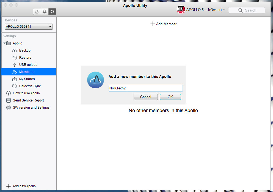This screenshot has height=192, width=273.
Task: Click the Apollo tree label
Action: click(18, 43)
